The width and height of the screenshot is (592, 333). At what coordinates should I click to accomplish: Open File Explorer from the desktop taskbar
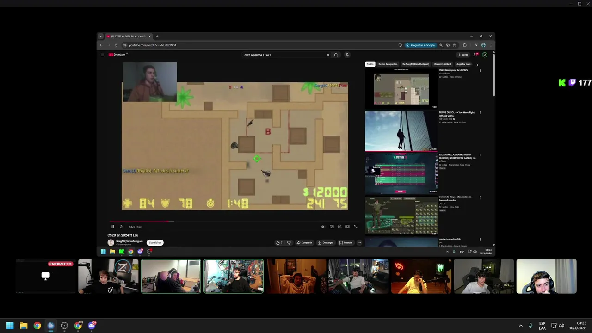pyautogui.click(x=24, y=326)
